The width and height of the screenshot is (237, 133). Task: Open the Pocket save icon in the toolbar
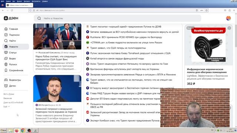click(x=225, y=10)
